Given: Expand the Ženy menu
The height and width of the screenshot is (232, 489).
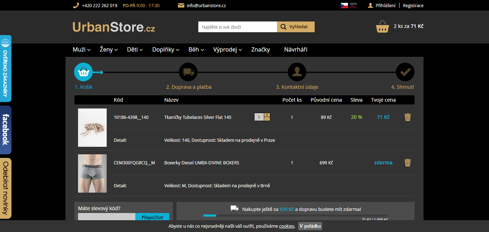Looking at the screenshot, I should [x=109, y=50].
